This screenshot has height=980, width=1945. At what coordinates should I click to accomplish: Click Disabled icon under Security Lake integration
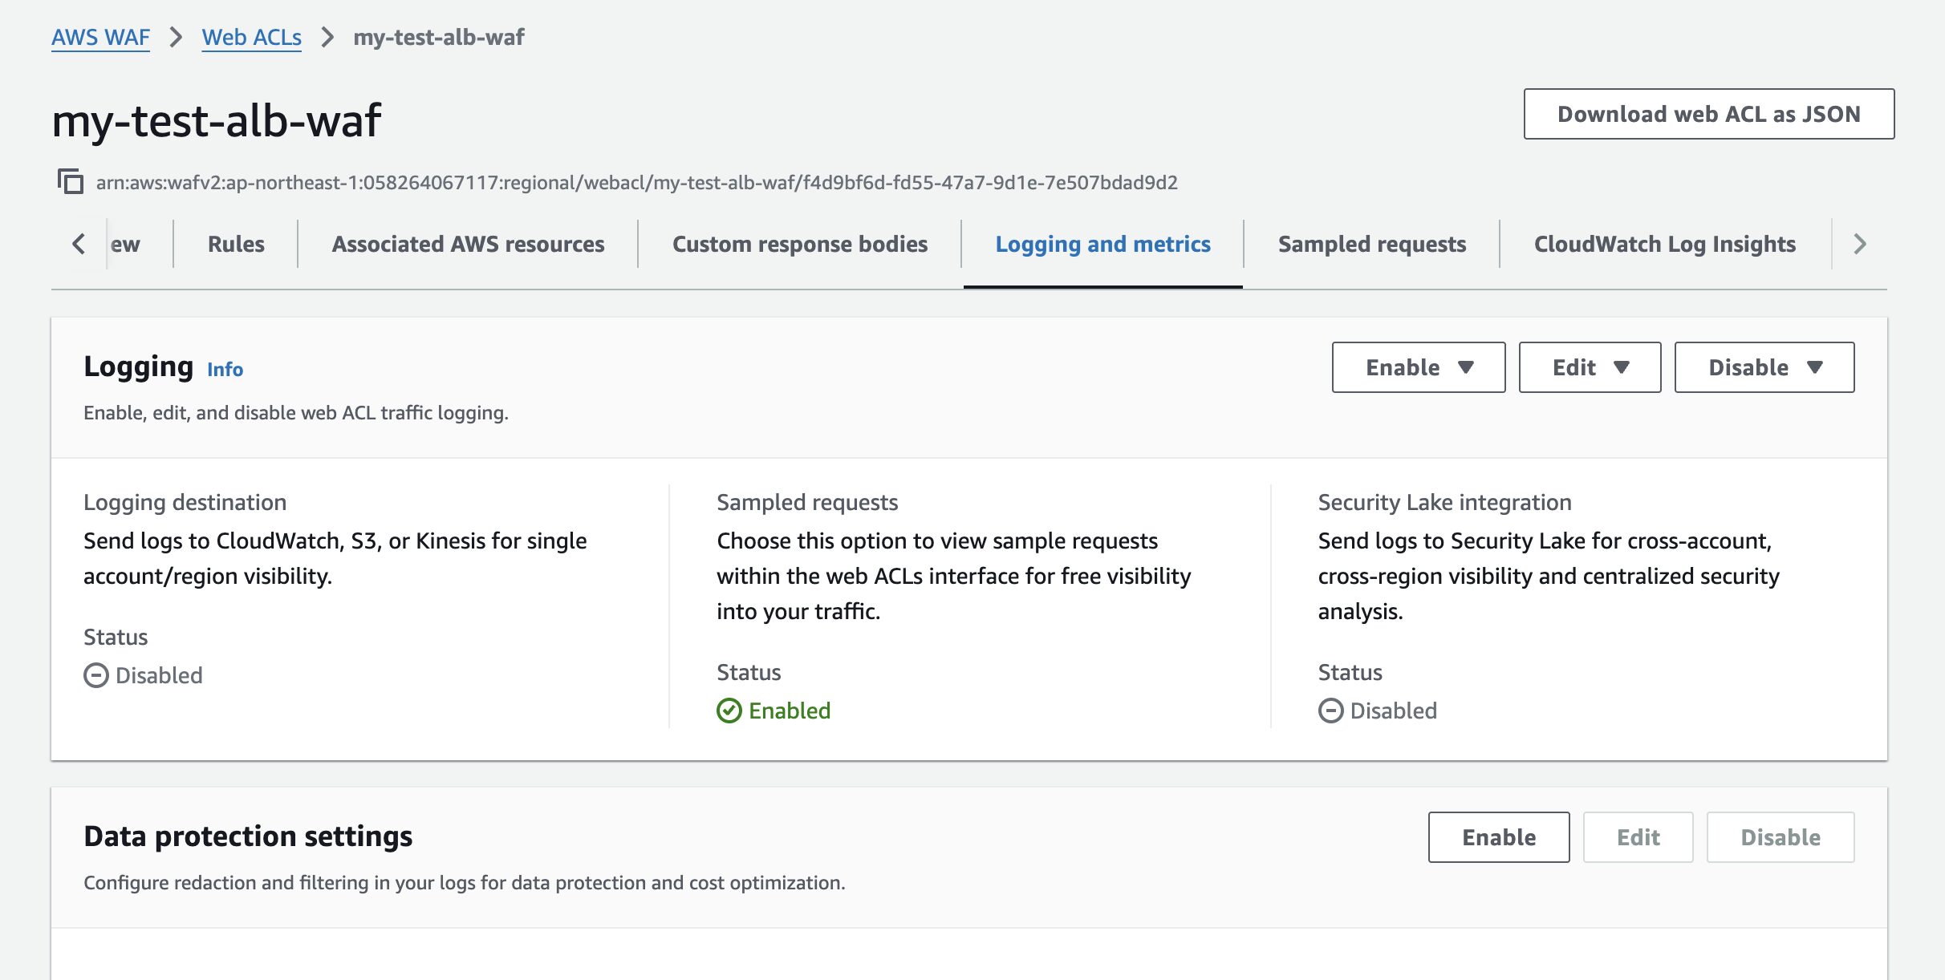point(1330,711)
